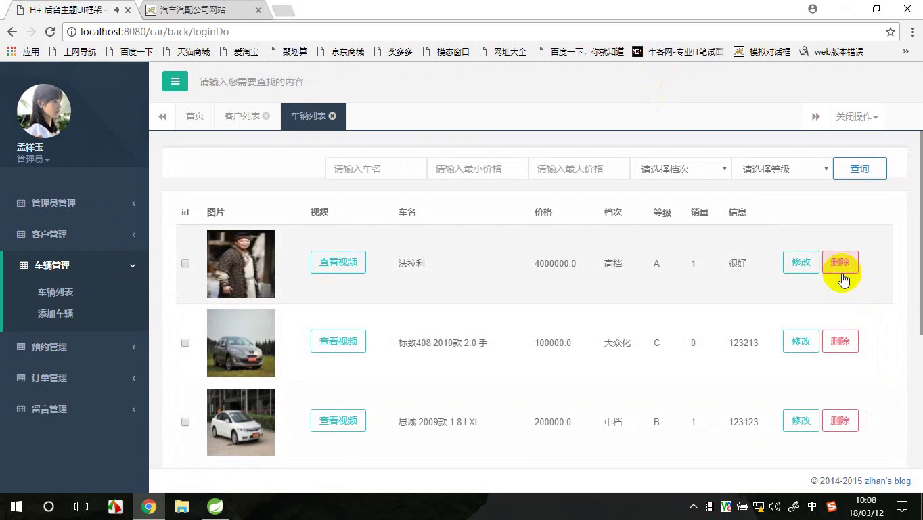Click 修改 for the 思域 2009款 row
Viewport: 923px width, 520px height.
801,420
